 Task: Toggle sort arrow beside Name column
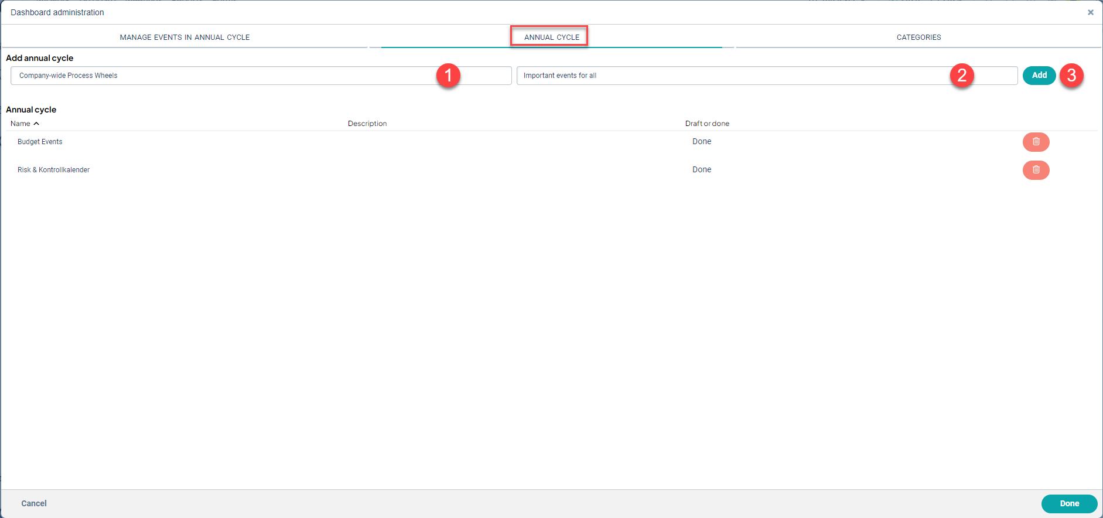pos(36,124)
